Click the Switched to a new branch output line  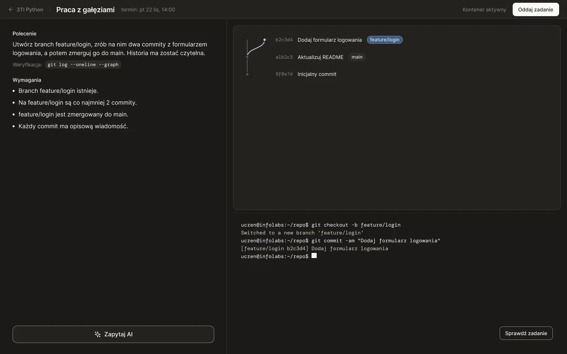coord(302,233)
